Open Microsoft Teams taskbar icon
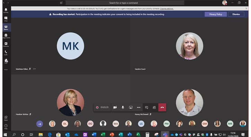Image resolution: width=251 pixels, height=137 pixels. click(165, 135)
